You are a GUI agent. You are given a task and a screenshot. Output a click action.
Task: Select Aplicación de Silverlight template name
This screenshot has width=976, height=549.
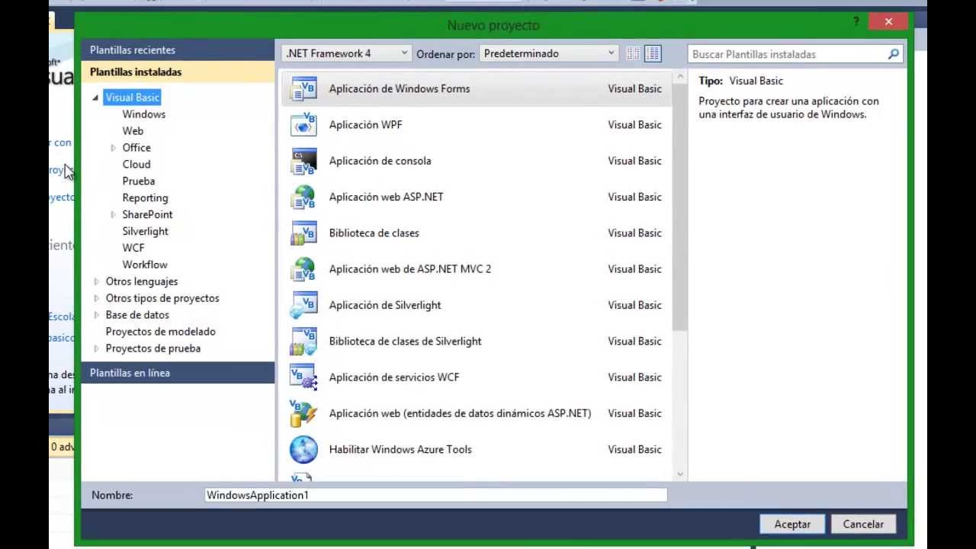[385, 306]
